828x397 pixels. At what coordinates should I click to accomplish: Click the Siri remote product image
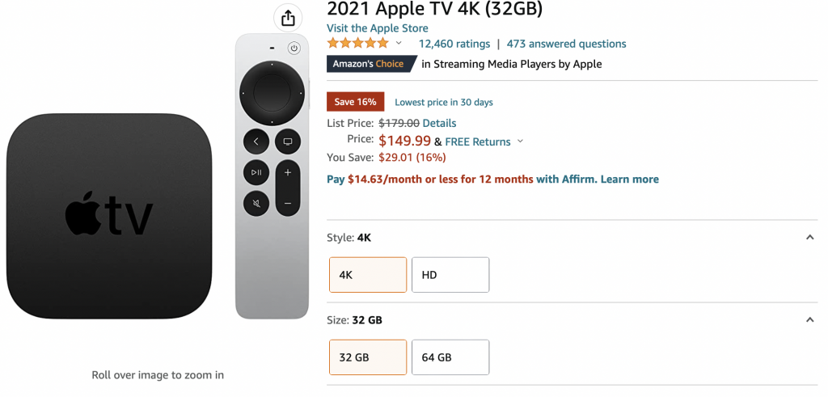(x=272, y=175)
